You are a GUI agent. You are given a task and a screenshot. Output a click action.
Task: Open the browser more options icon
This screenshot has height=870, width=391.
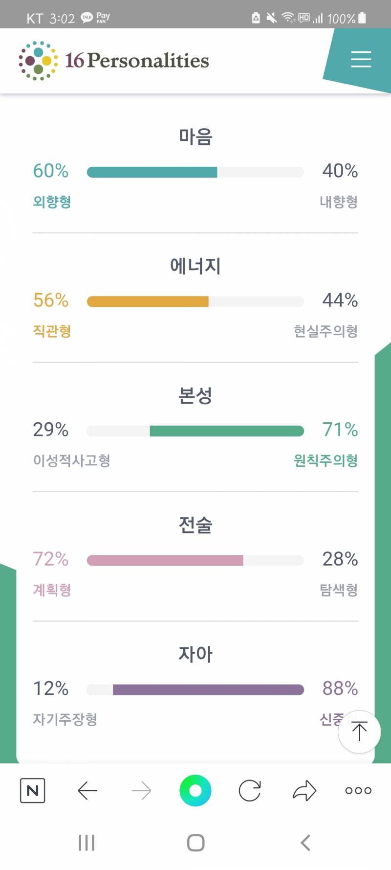358,791
